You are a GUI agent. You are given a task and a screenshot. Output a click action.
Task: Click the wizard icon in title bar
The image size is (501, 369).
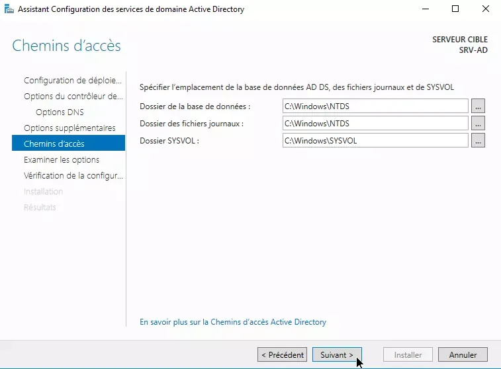click(9, 9)
